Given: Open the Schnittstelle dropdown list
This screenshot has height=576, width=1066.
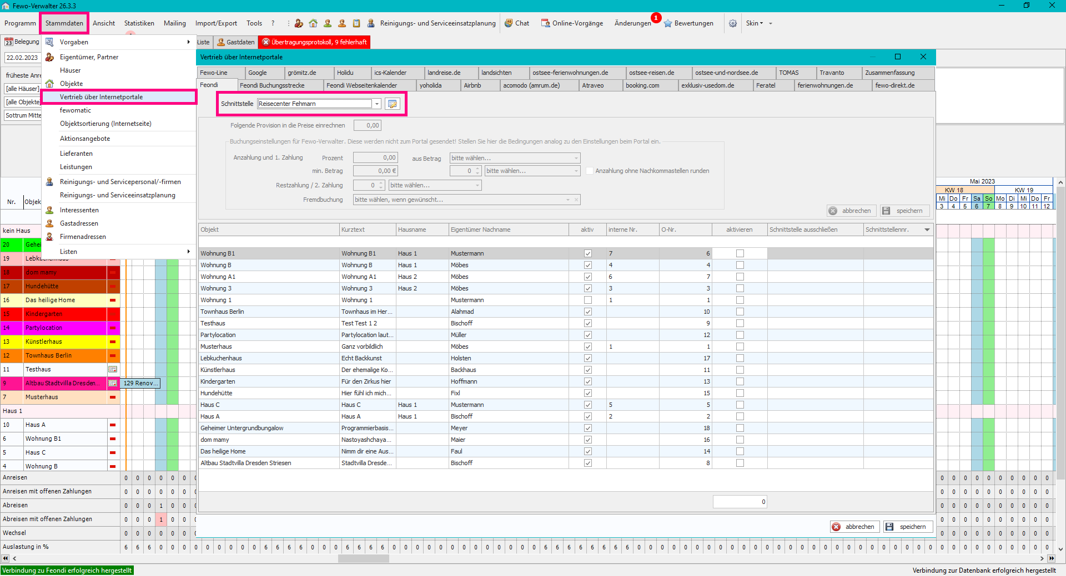Looking at the screenshot, I should [377, 104].
